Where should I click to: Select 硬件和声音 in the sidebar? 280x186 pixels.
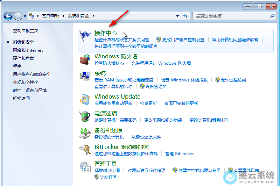click(23, 58)
